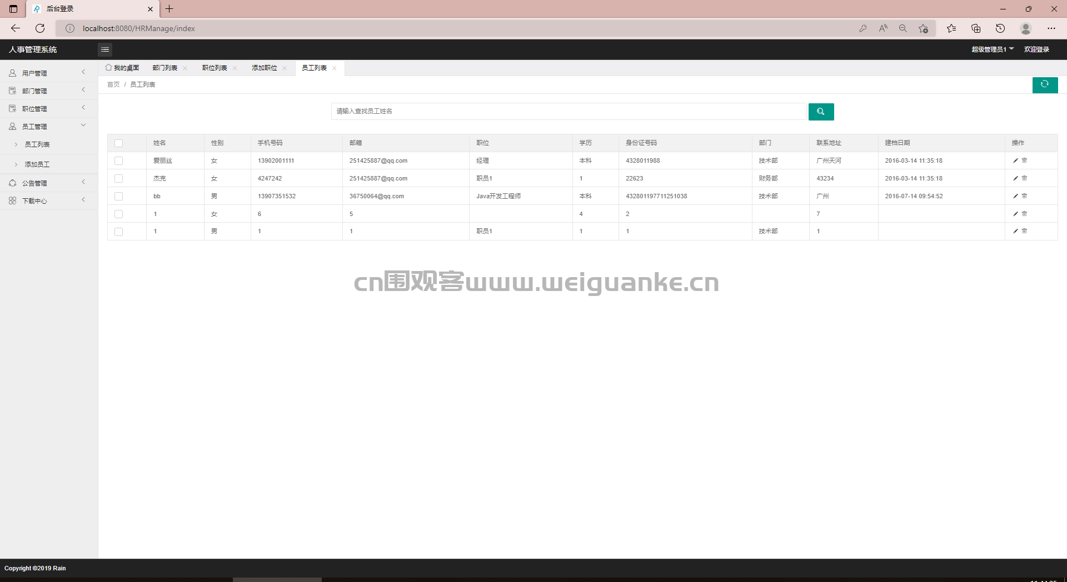
Task: Click the 职位管理 sidebar icon
Action: 12,108
